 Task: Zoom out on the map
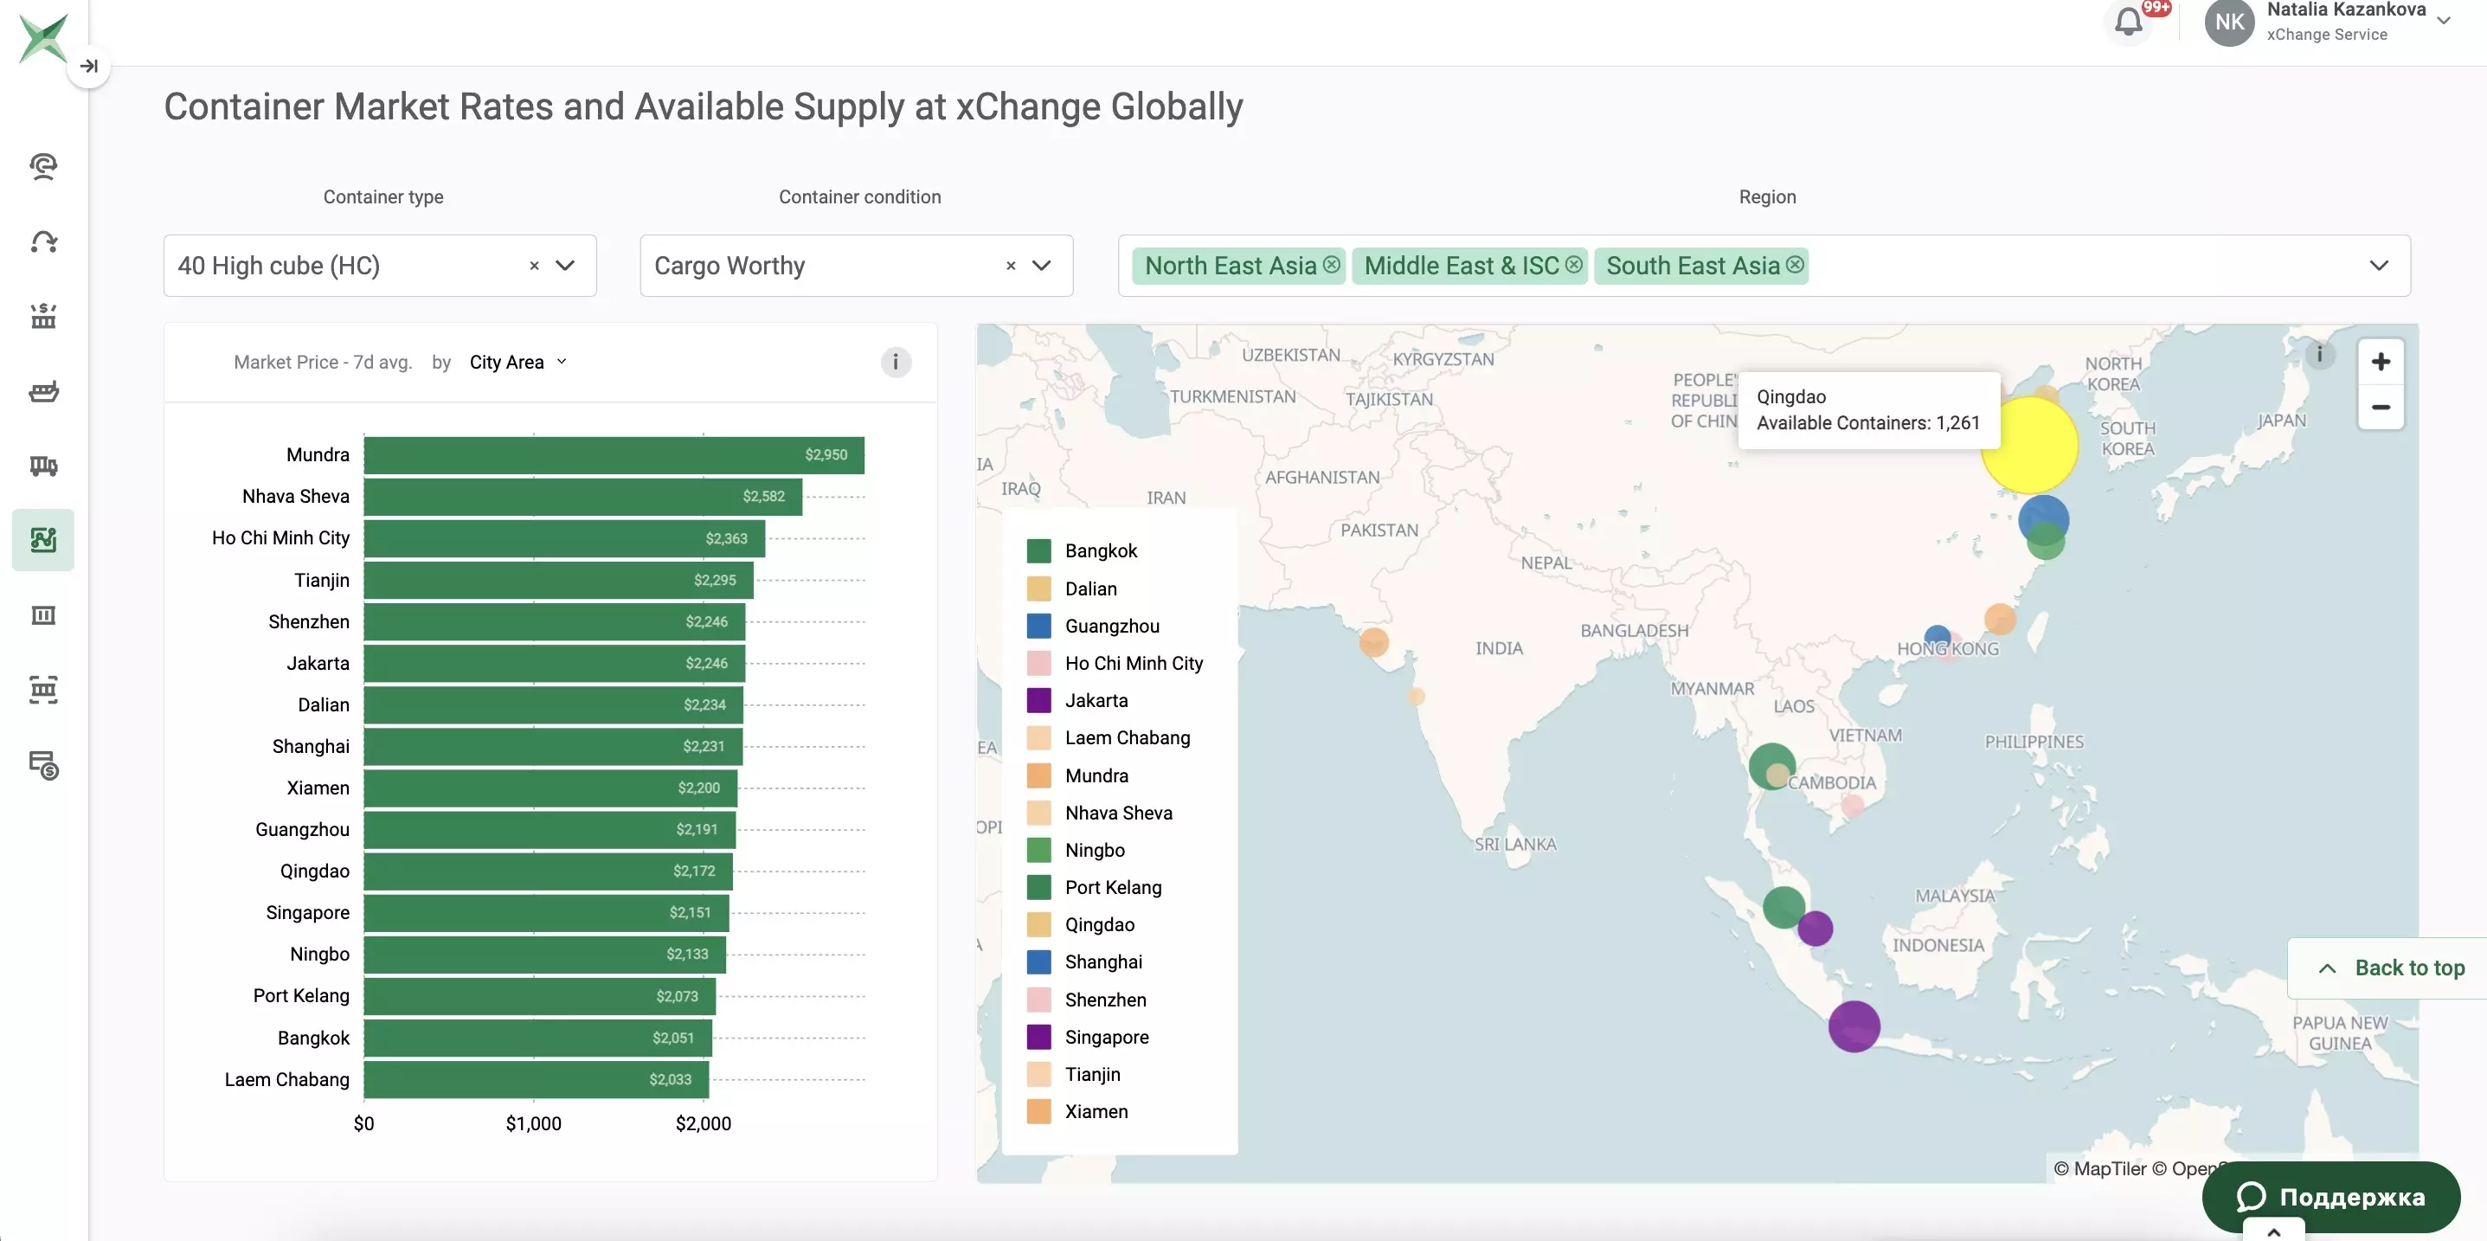2380,407
